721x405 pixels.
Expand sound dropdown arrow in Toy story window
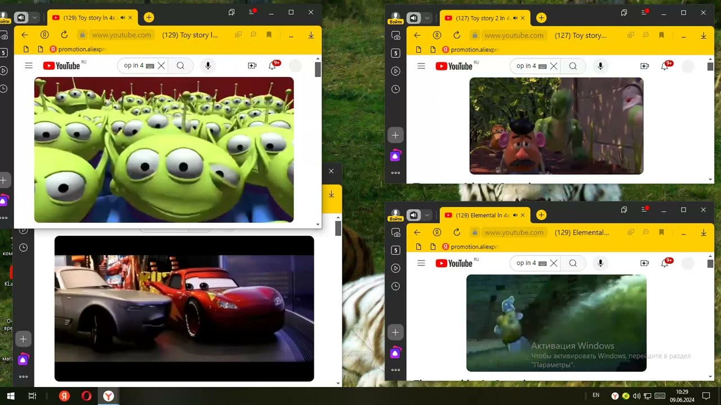tap(34, 17)
